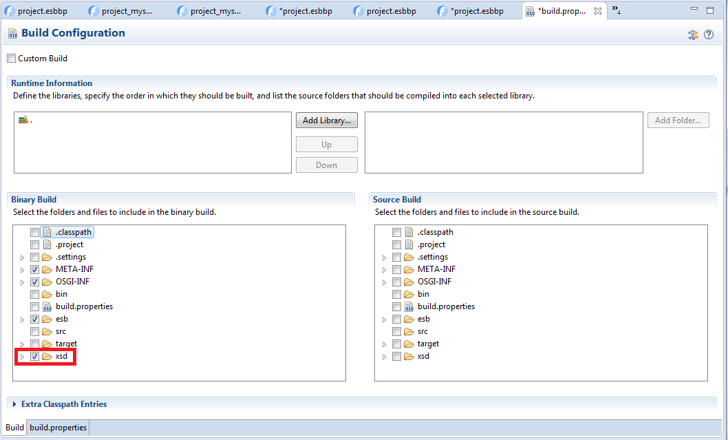Image resolution: width=728 pixels, height=440 pixels.
Task: Switch to the first project.esbbp editor tab
Action: click(38, 11)
